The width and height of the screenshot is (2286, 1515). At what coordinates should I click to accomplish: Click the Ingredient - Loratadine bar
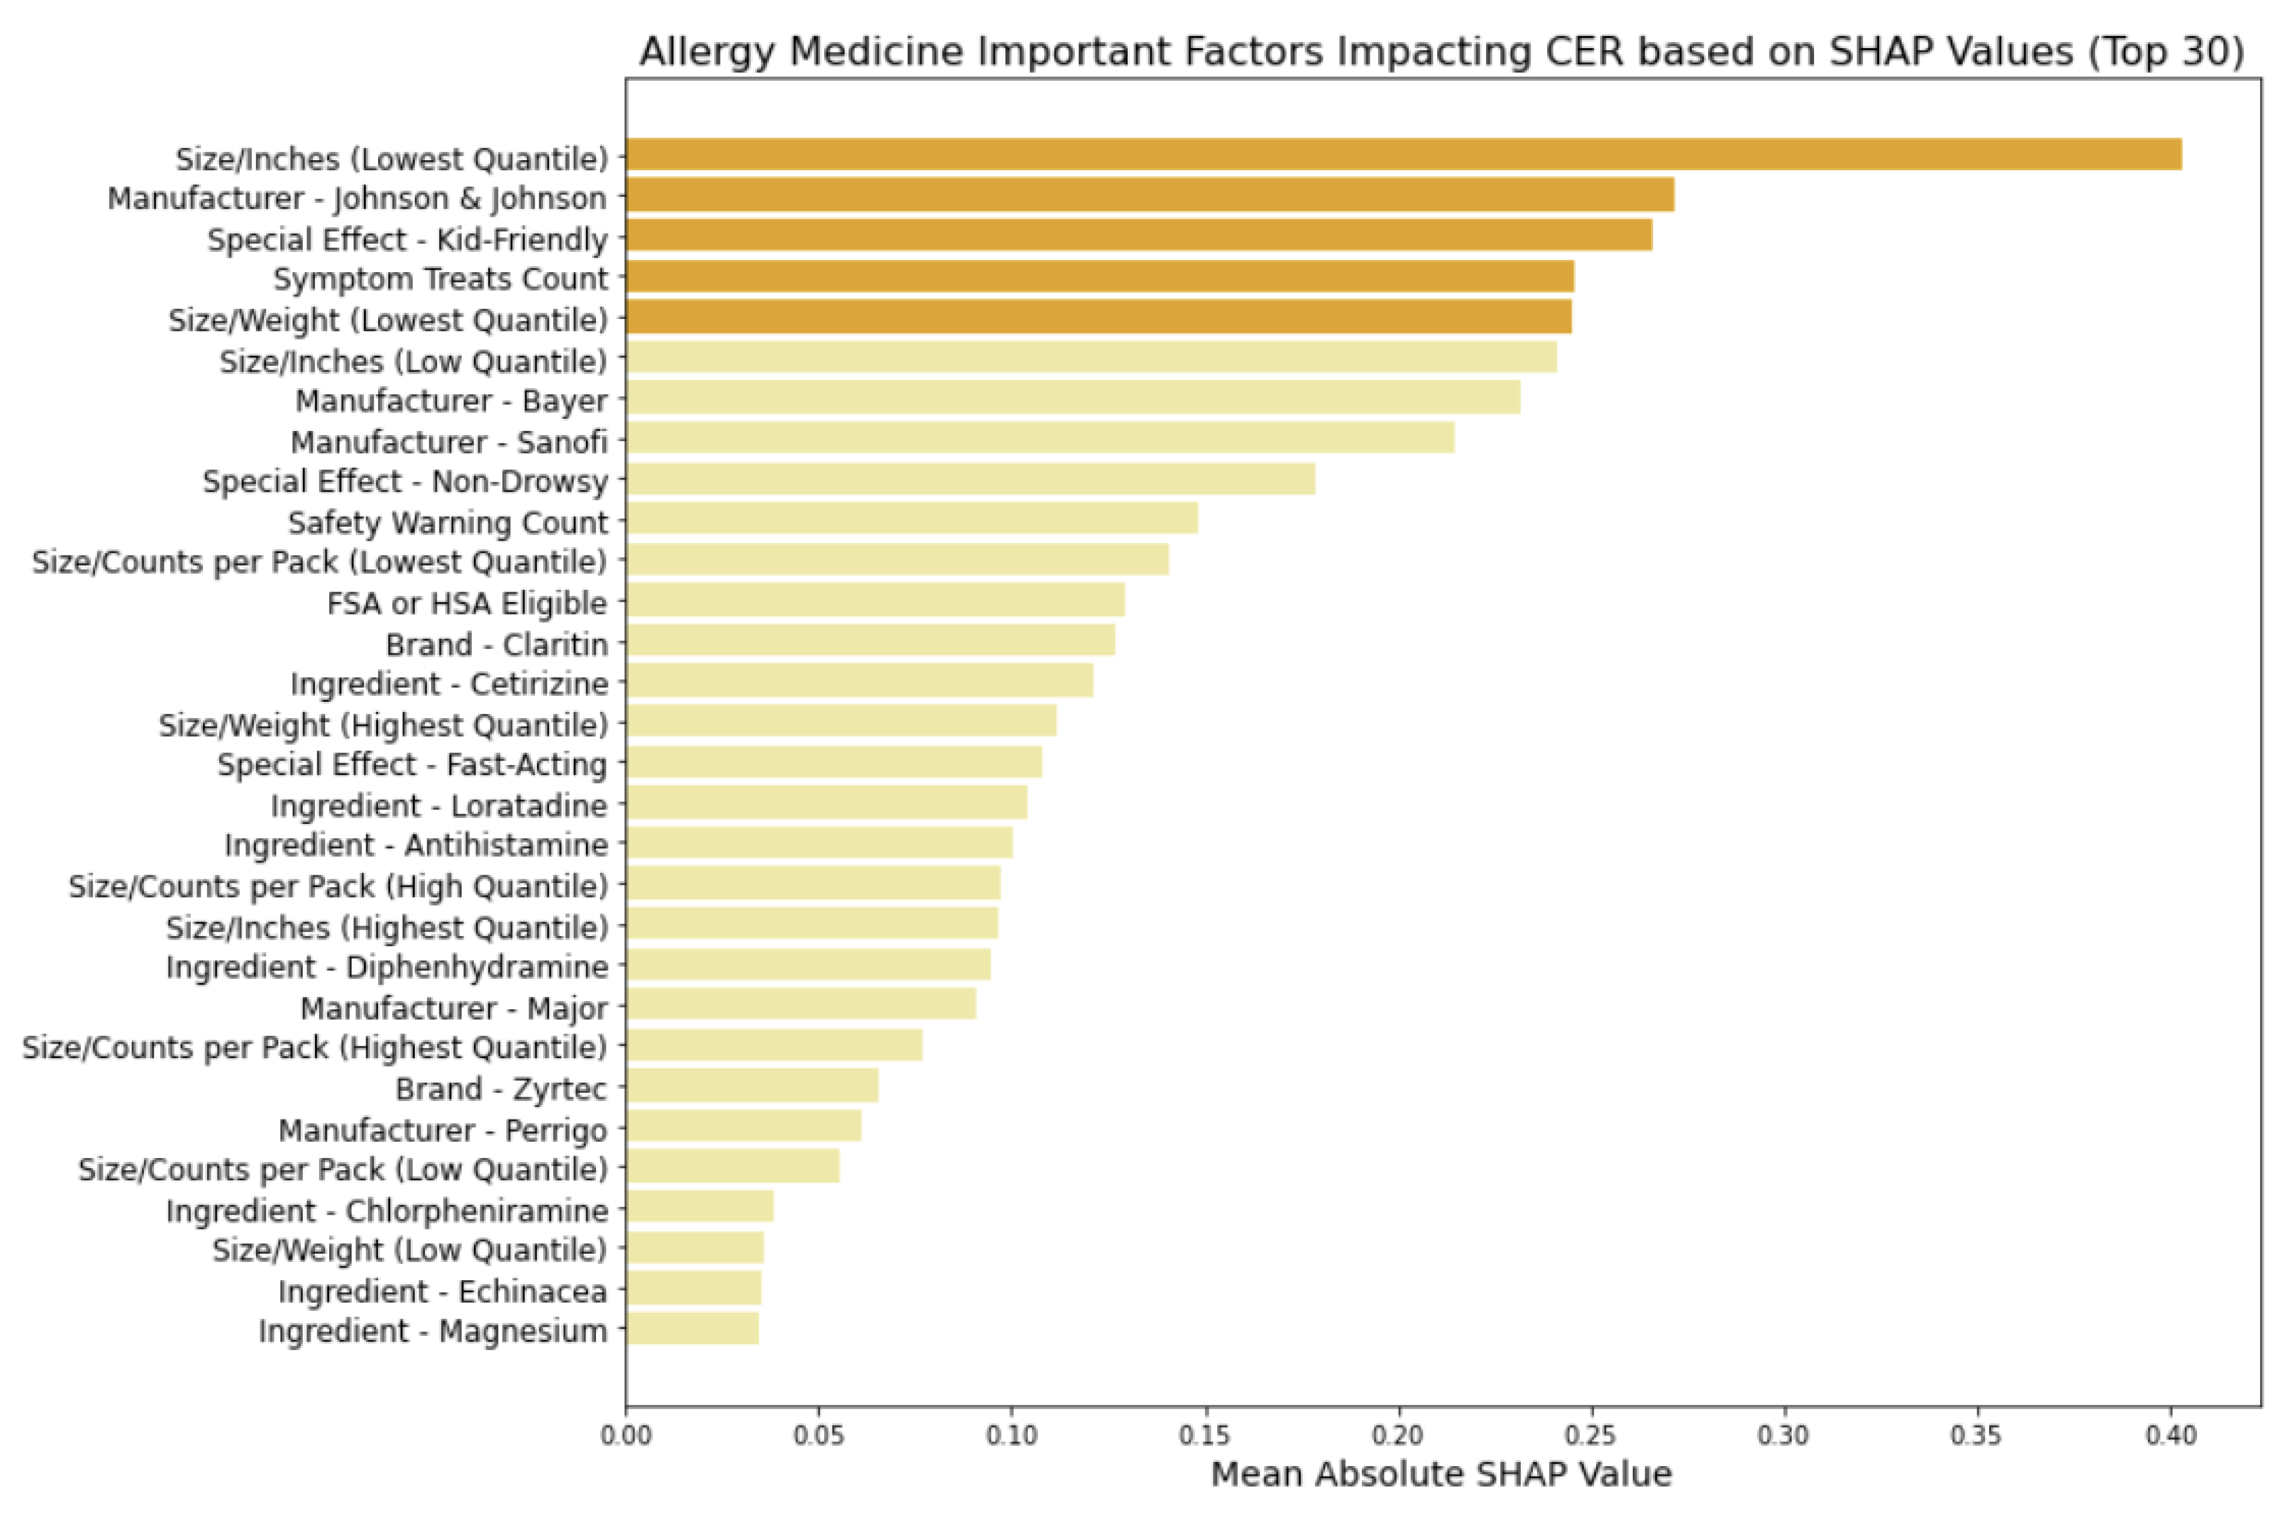point(825,803)
